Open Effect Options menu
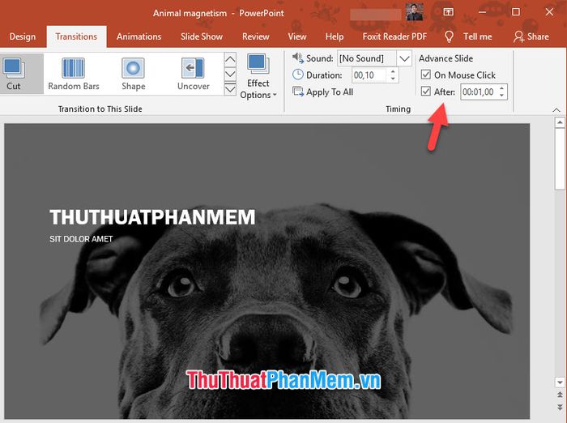567x423 pixels. 258,77
